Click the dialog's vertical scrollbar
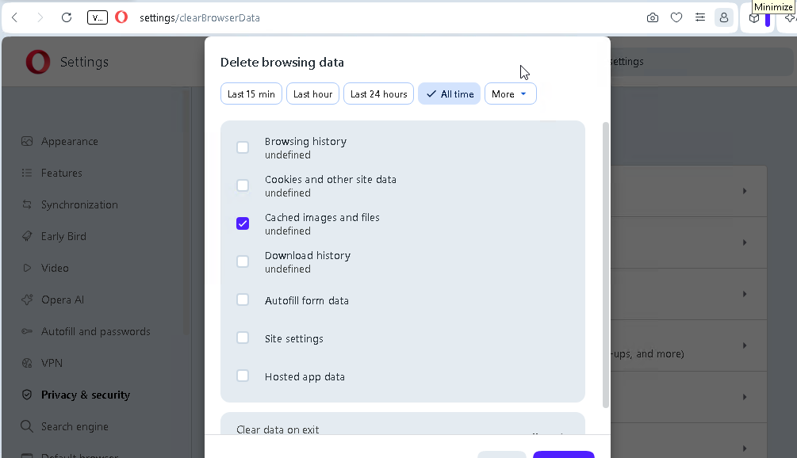The image size is (797, 458). point(605,265)
